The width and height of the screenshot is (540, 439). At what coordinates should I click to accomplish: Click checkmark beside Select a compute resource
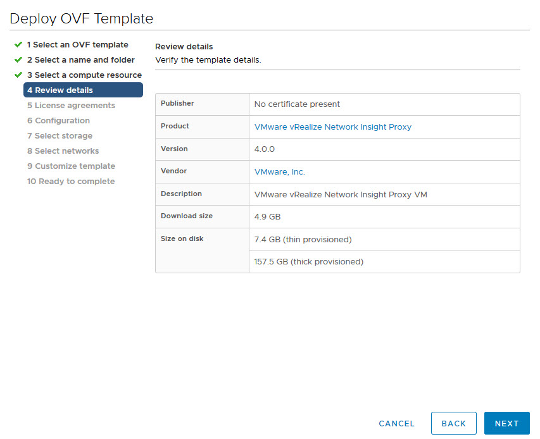[x=18, y=75]
